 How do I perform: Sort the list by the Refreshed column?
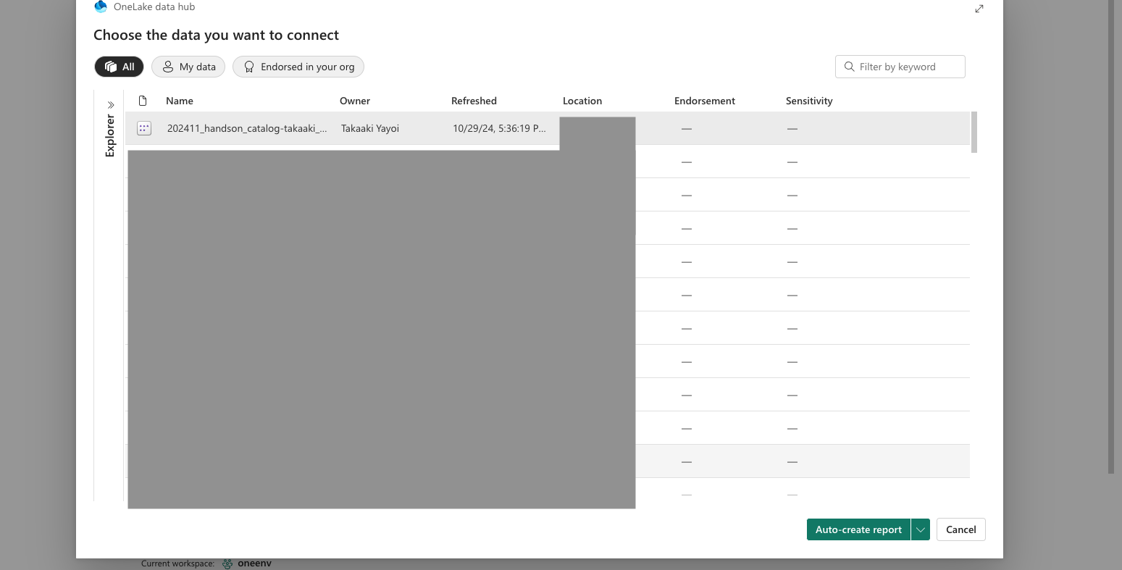point(474,101)
